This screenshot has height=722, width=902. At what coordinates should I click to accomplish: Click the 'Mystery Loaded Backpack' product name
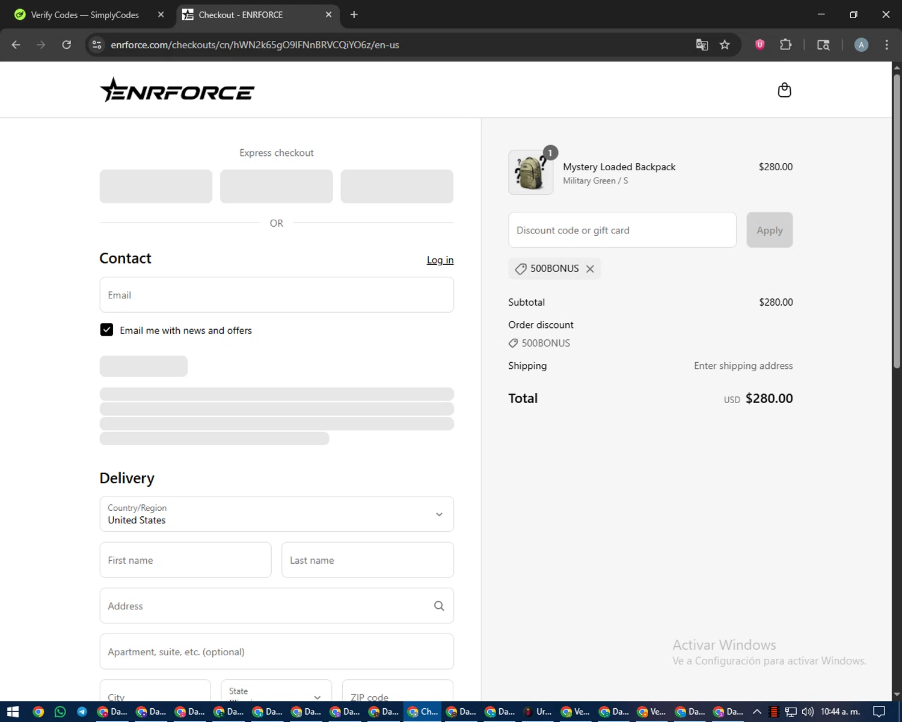click(619, 167)
